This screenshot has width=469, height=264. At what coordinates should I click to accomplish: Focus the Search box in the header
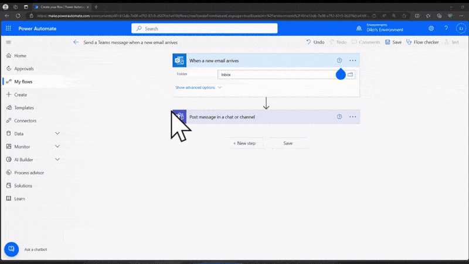point(204,28)
